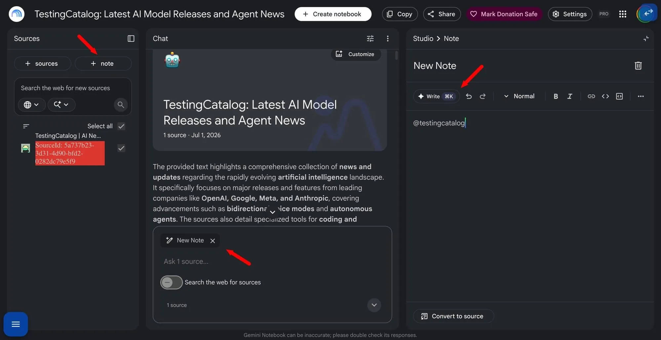Uncheck the TestingCatalog source checkbox
The image size is (661, 340).
coord(121,148)
